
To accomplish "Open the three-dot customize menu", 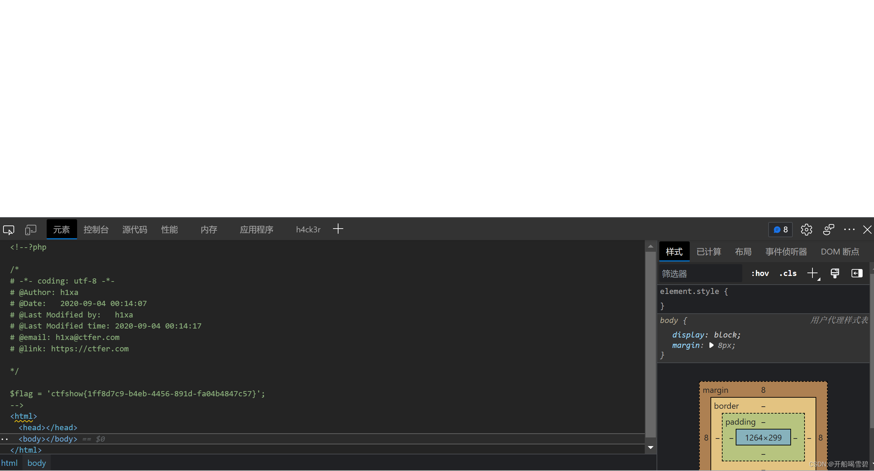I will coord(849,230).
